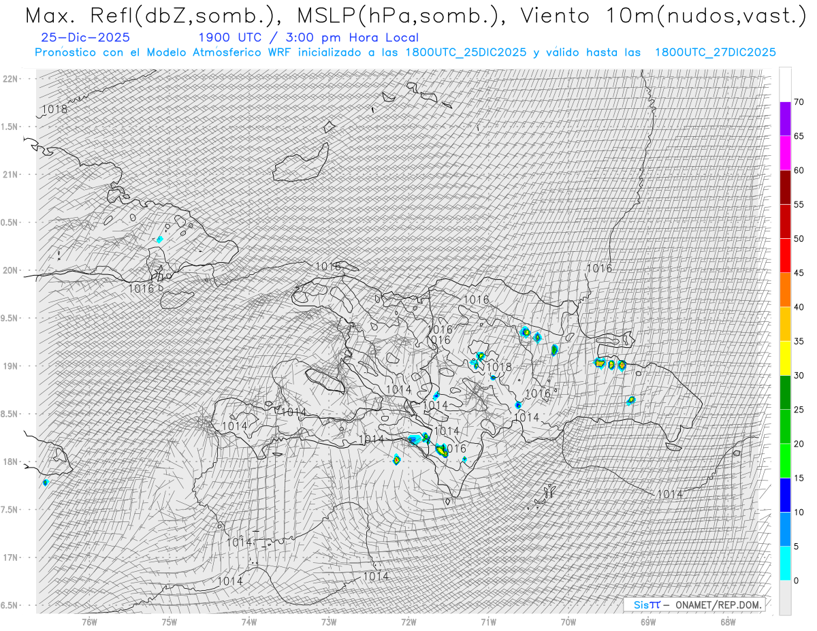Pick the cyan 0–5 dBZ legend segment

[x=785, y=563]
